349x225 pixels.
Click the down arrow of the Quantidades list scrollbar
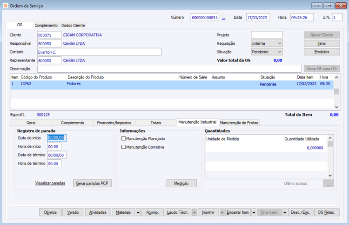[x=330, y=176]
